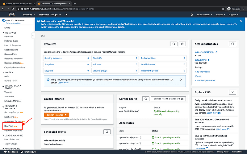Open Service Health Dashboard button

pos(168,99)
